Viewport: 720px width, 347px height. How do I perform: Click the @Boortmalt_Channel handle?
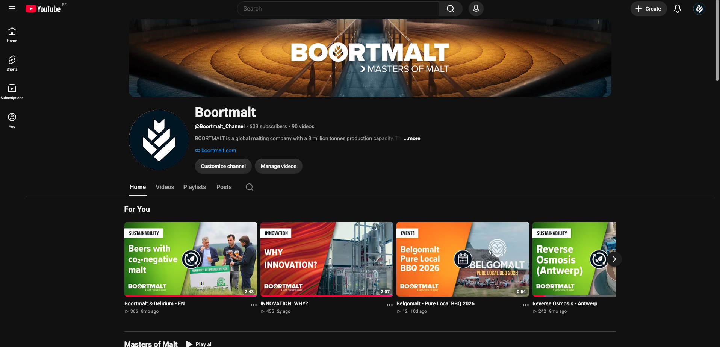tap(219, 126)
